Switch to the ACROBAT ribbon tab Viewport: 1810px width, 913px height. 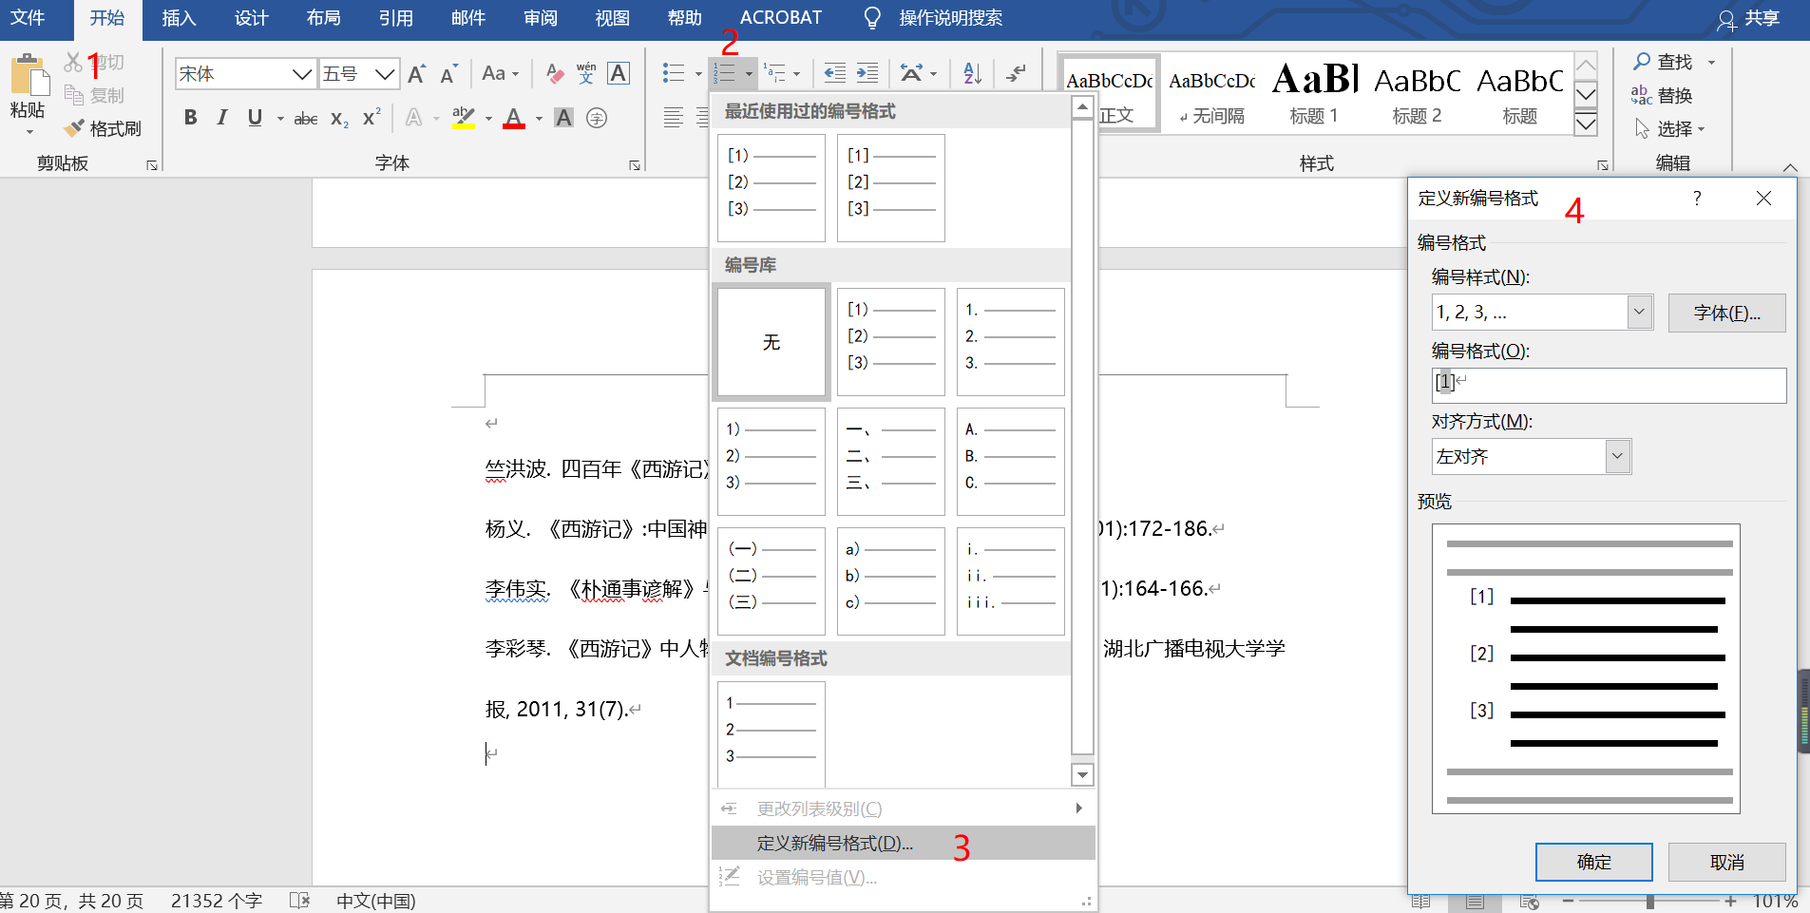(x=780, y=17)
